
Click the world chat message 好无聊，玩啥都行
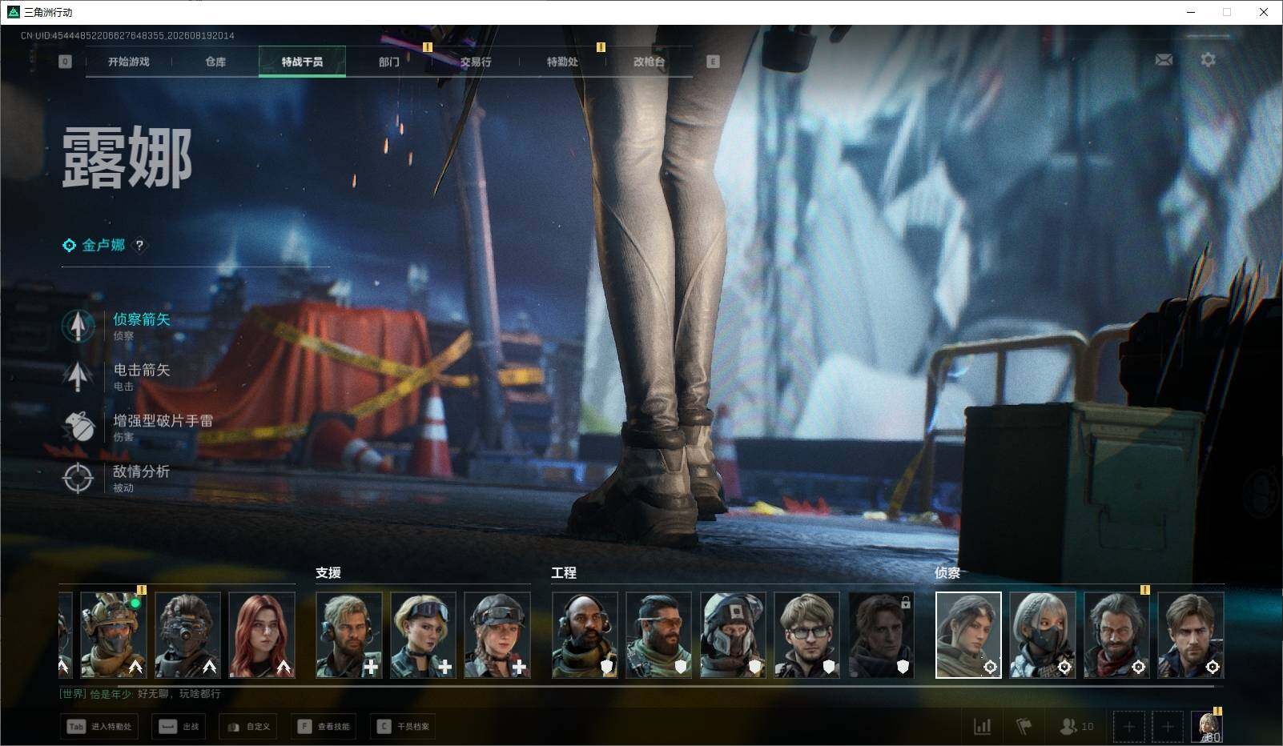click(179, 694)
